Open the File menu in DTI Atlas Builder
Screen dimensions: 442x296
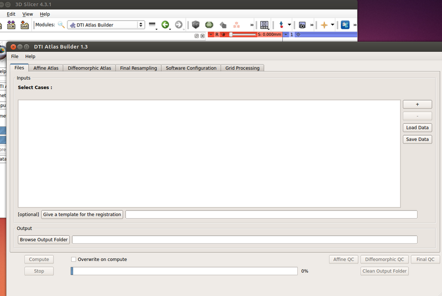(14, 56)
